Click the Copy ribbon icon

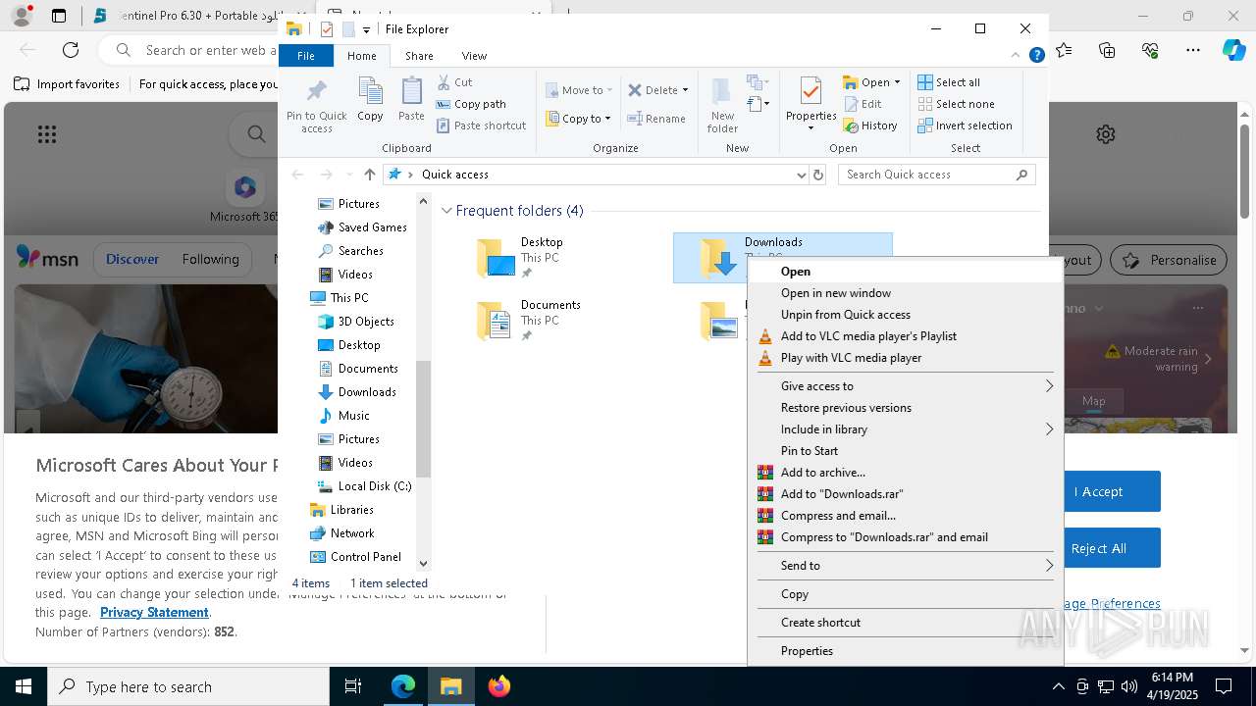point(370,100)
